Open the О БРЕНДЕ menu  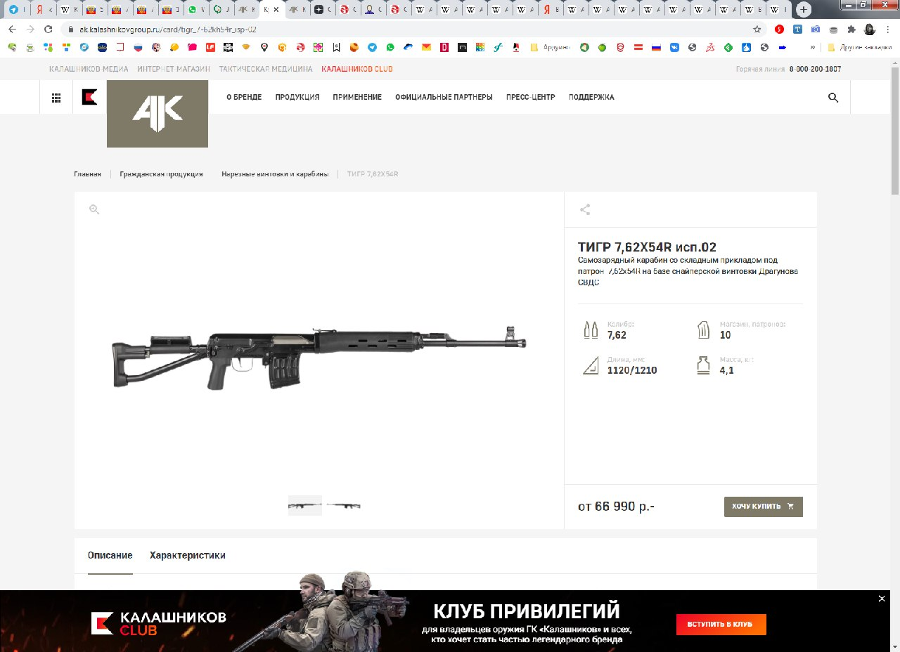[244, 98]
